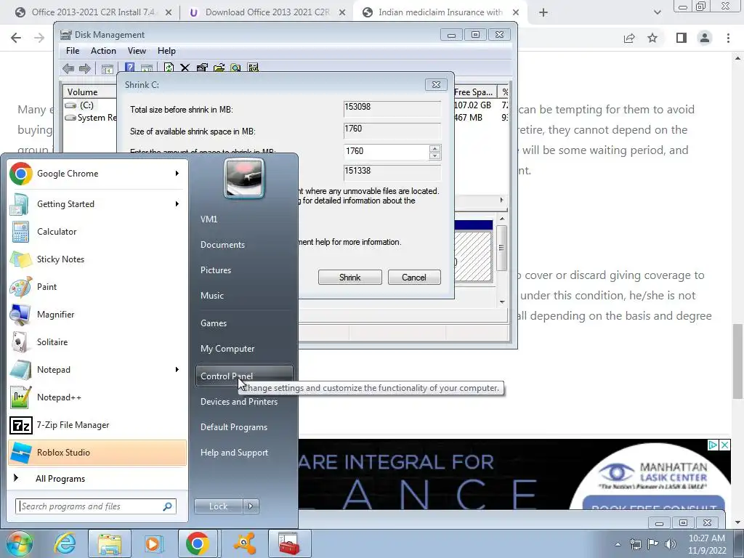This screenshot has width=744, height=558.
Task: Launch Roblox Studio from Start menu
Action: [x=97, y=452]
